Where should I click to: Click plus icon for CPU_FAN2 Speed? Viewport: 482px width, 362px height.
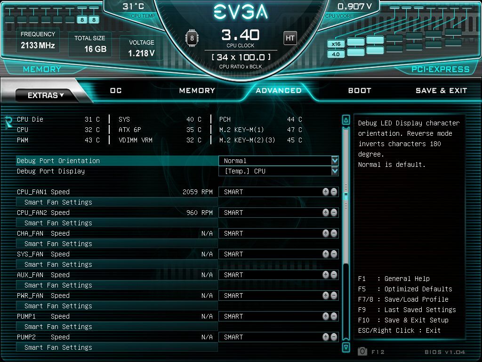[326, 213]
